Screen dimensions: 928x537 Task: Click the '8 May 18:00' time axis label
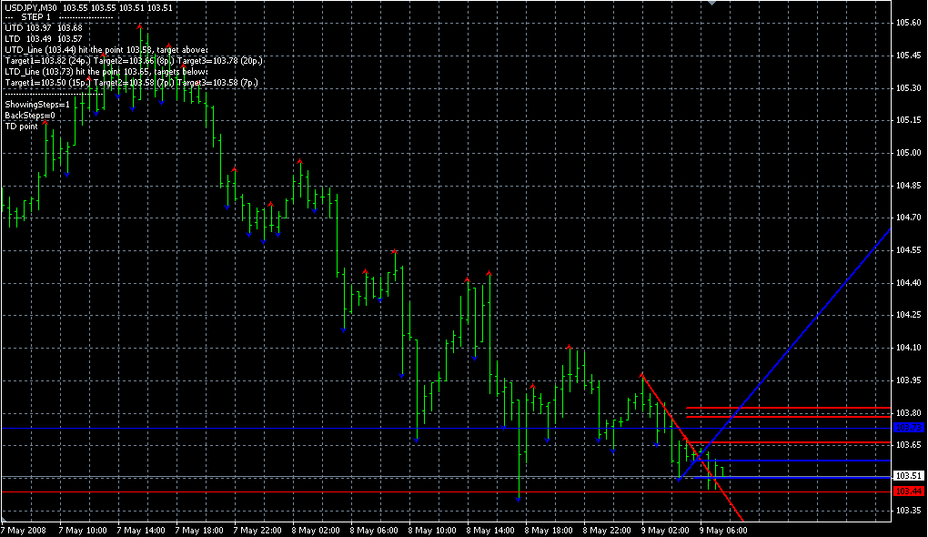(x=549, y=530)
